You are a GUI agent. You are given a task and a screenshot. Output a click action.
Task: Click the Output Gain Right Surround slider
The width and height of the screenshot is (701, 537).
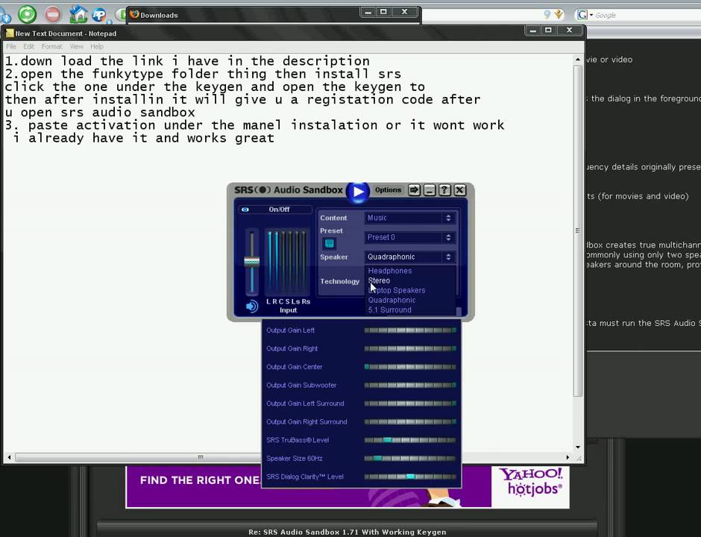point(410,421)
